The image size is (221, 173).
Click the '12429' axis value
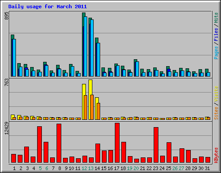6,128
